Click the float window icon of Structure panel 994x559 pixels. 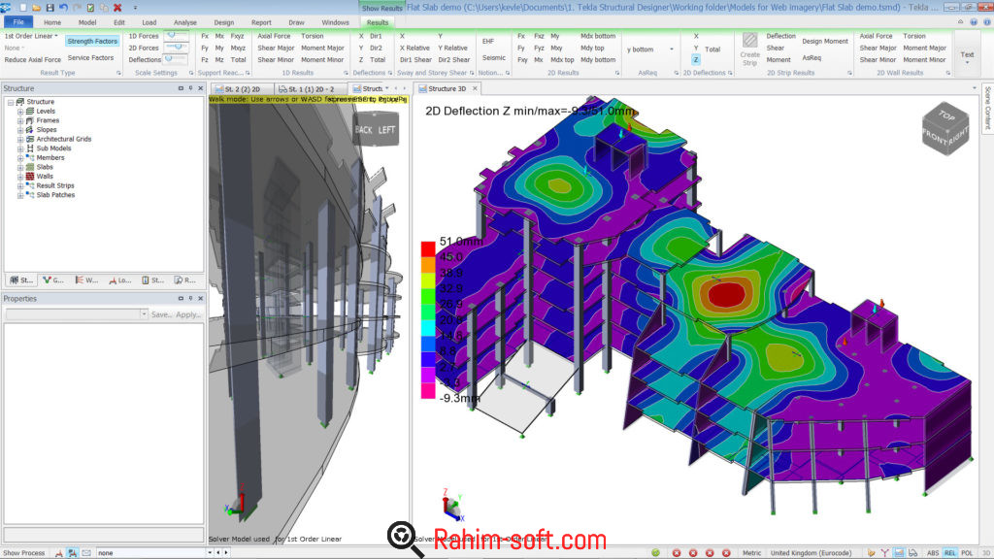[181, 88]
